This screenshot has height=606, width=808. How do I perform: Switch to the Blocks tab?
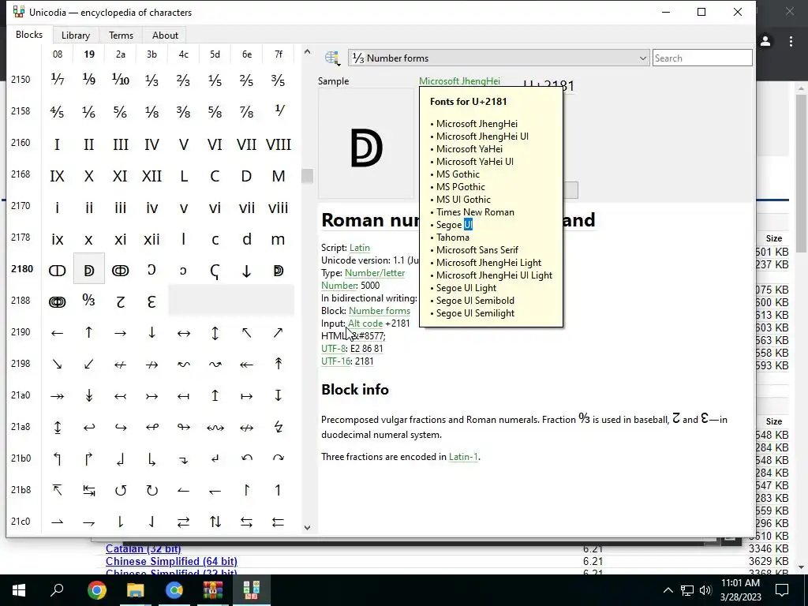[x=29, y=35]
